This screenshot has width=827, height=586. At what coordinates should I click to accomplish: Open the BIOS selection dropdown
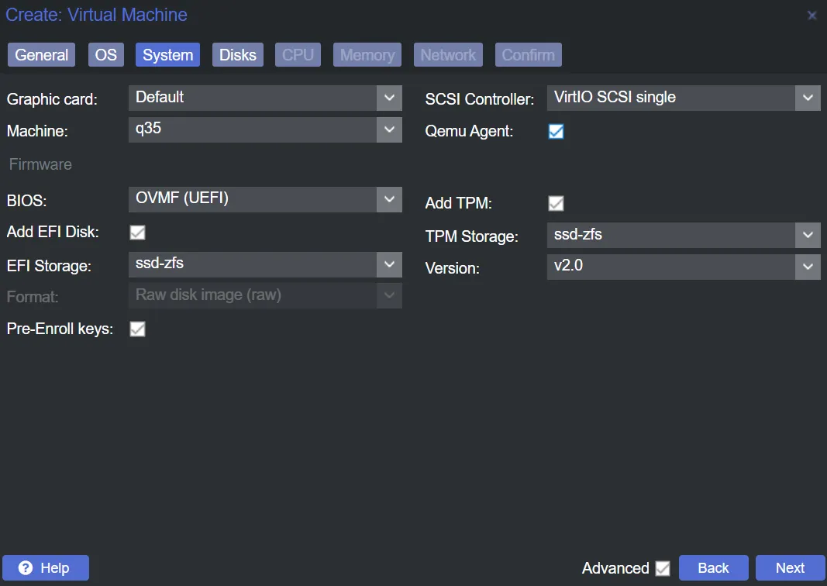(x=389, y=199)
